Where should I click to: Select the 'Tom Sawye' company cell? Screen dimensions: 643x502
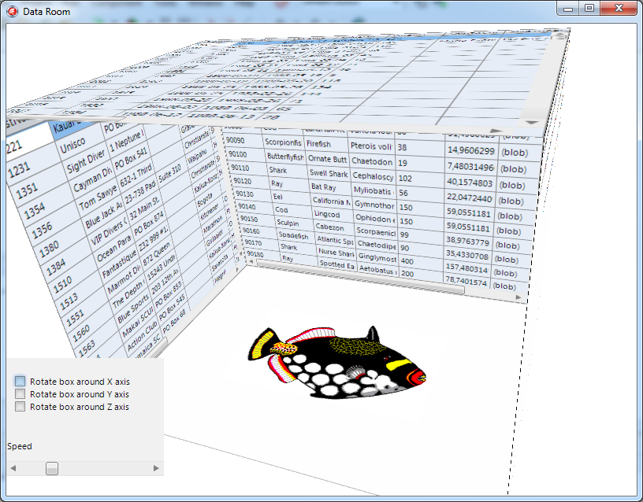pos(98,197)
